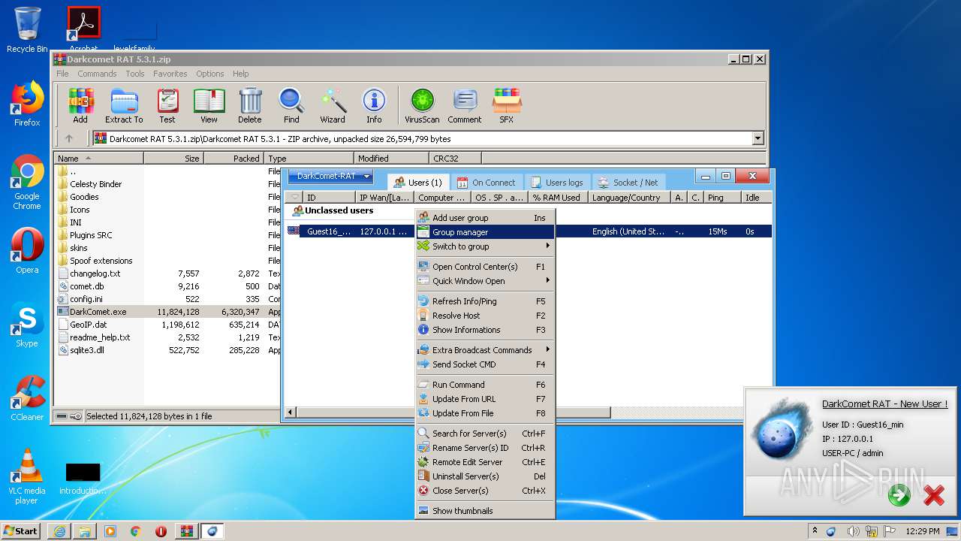This screenshot has height=541, width=961.
Task: Click the Find magnifier icon
Action: [x=291, y=106]
